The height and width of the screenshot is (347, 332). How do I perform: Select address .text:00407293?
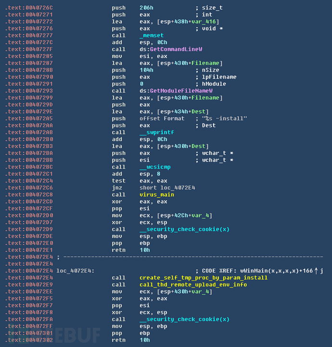pos(29,91)
